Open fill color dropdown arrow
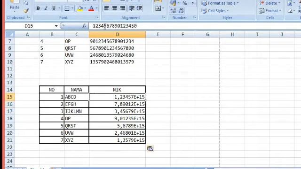Image resolution: width=301 pixels, height=169 pixels. point(85,8)
